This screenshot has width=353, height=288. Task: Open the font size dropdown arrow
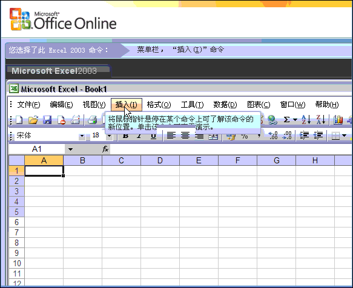(x=109, y=136)
